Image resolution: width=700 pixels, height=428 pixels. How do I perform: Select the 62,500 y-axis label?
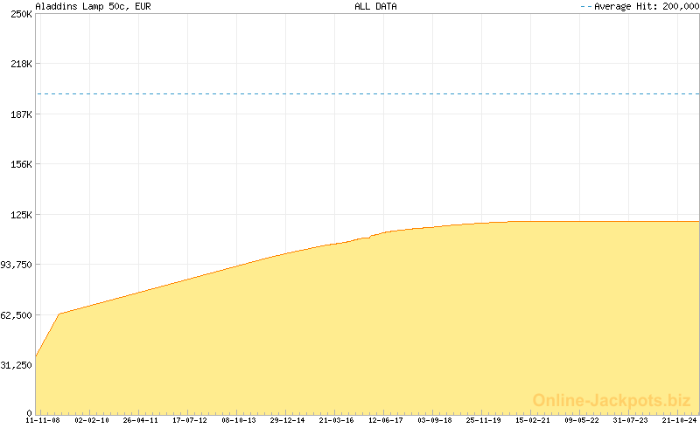(17, 315)
